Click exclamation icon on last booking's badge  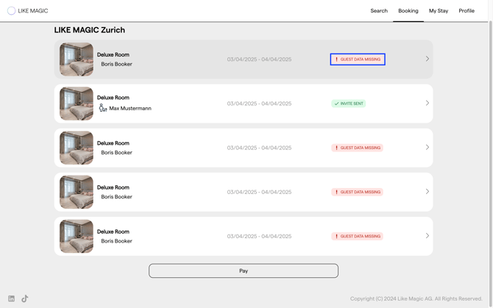click(x=337, y=237)
